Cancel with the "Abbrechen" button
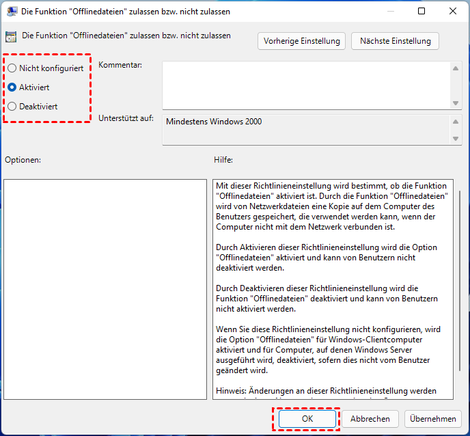Screen dimensions: 470x436 point(370,419)
